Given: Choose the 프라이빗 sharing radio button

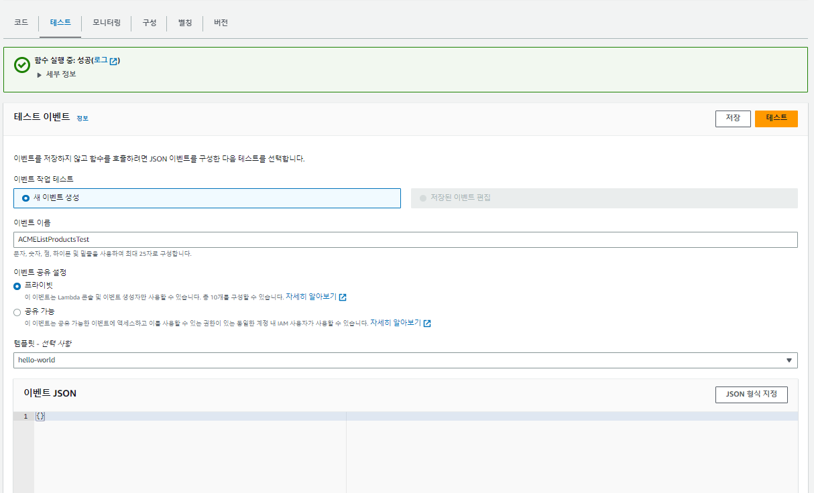Looking at the screenshot, I should [17, 286].
